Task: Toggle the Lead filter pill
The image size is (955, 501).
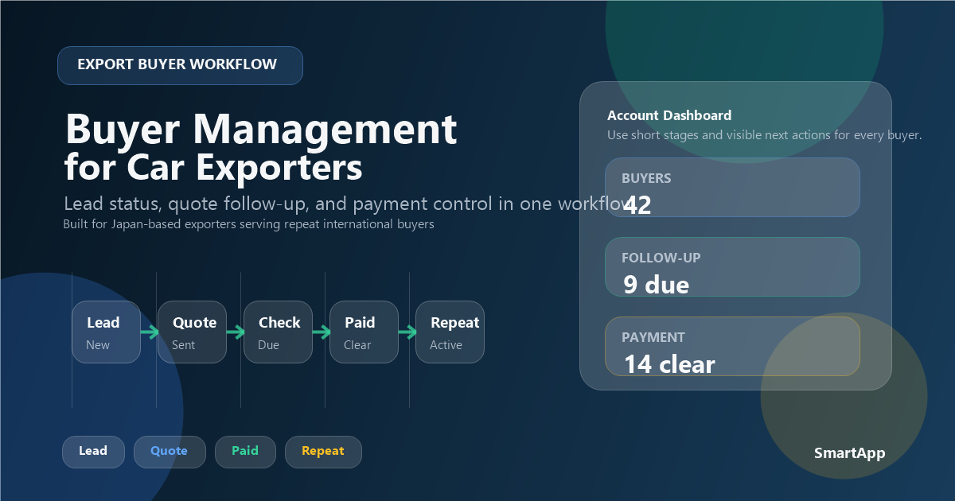Action: 93,452
